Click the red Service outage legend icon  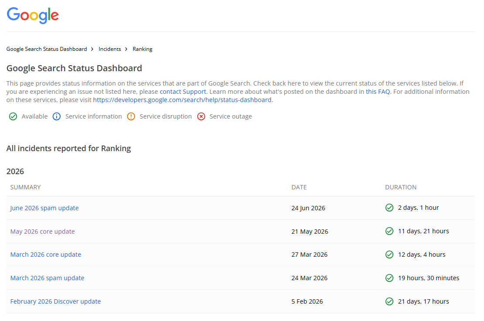point(201,116)
